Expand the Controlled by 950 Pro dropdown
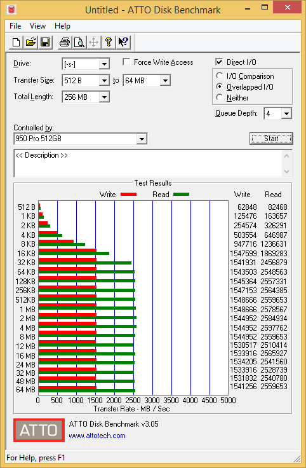Screen dimensions: 306x468 142,139
